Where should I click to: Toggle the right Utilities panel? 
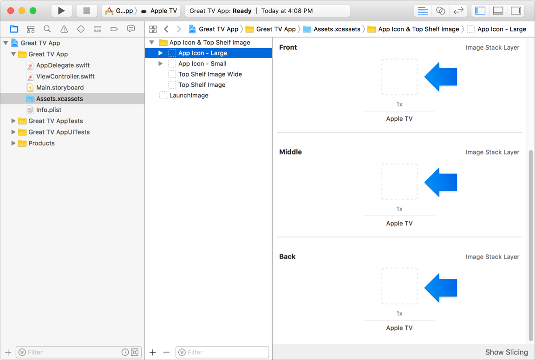tap(515, 11)
